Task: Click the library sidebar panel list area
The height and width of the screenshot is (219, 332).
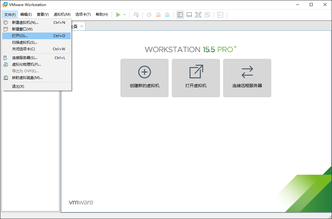Action: [31, 151]
